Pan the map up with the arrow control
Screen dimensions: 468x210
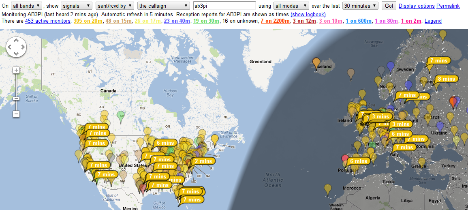16,40
